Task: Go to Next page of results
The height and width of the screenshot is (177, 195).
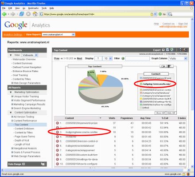Action: (x=79, y=58)
